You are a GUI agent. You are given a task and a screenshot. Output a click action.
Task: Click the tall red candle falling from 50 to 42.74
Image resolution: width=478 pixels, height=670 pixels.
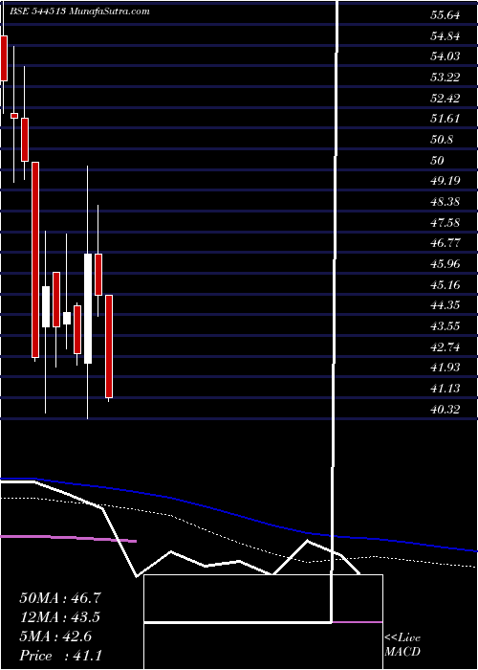(35, 259)
